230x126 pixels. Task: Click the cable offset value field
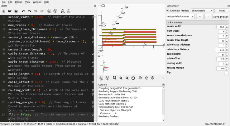(221, 59)
